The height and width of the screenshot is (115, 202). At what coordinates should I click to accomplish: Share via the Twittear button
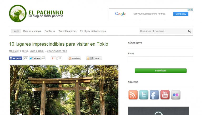tap(35, 58)
